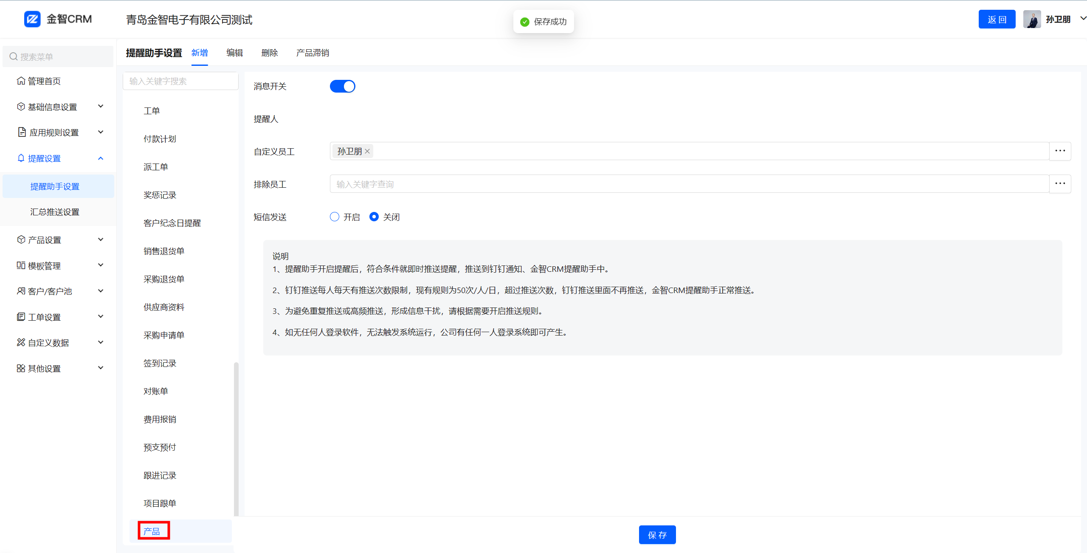Viewport: 1087px width, 553px height.
Task: Open 汇总推送设置 menu item
Action: tap(55, 212)
